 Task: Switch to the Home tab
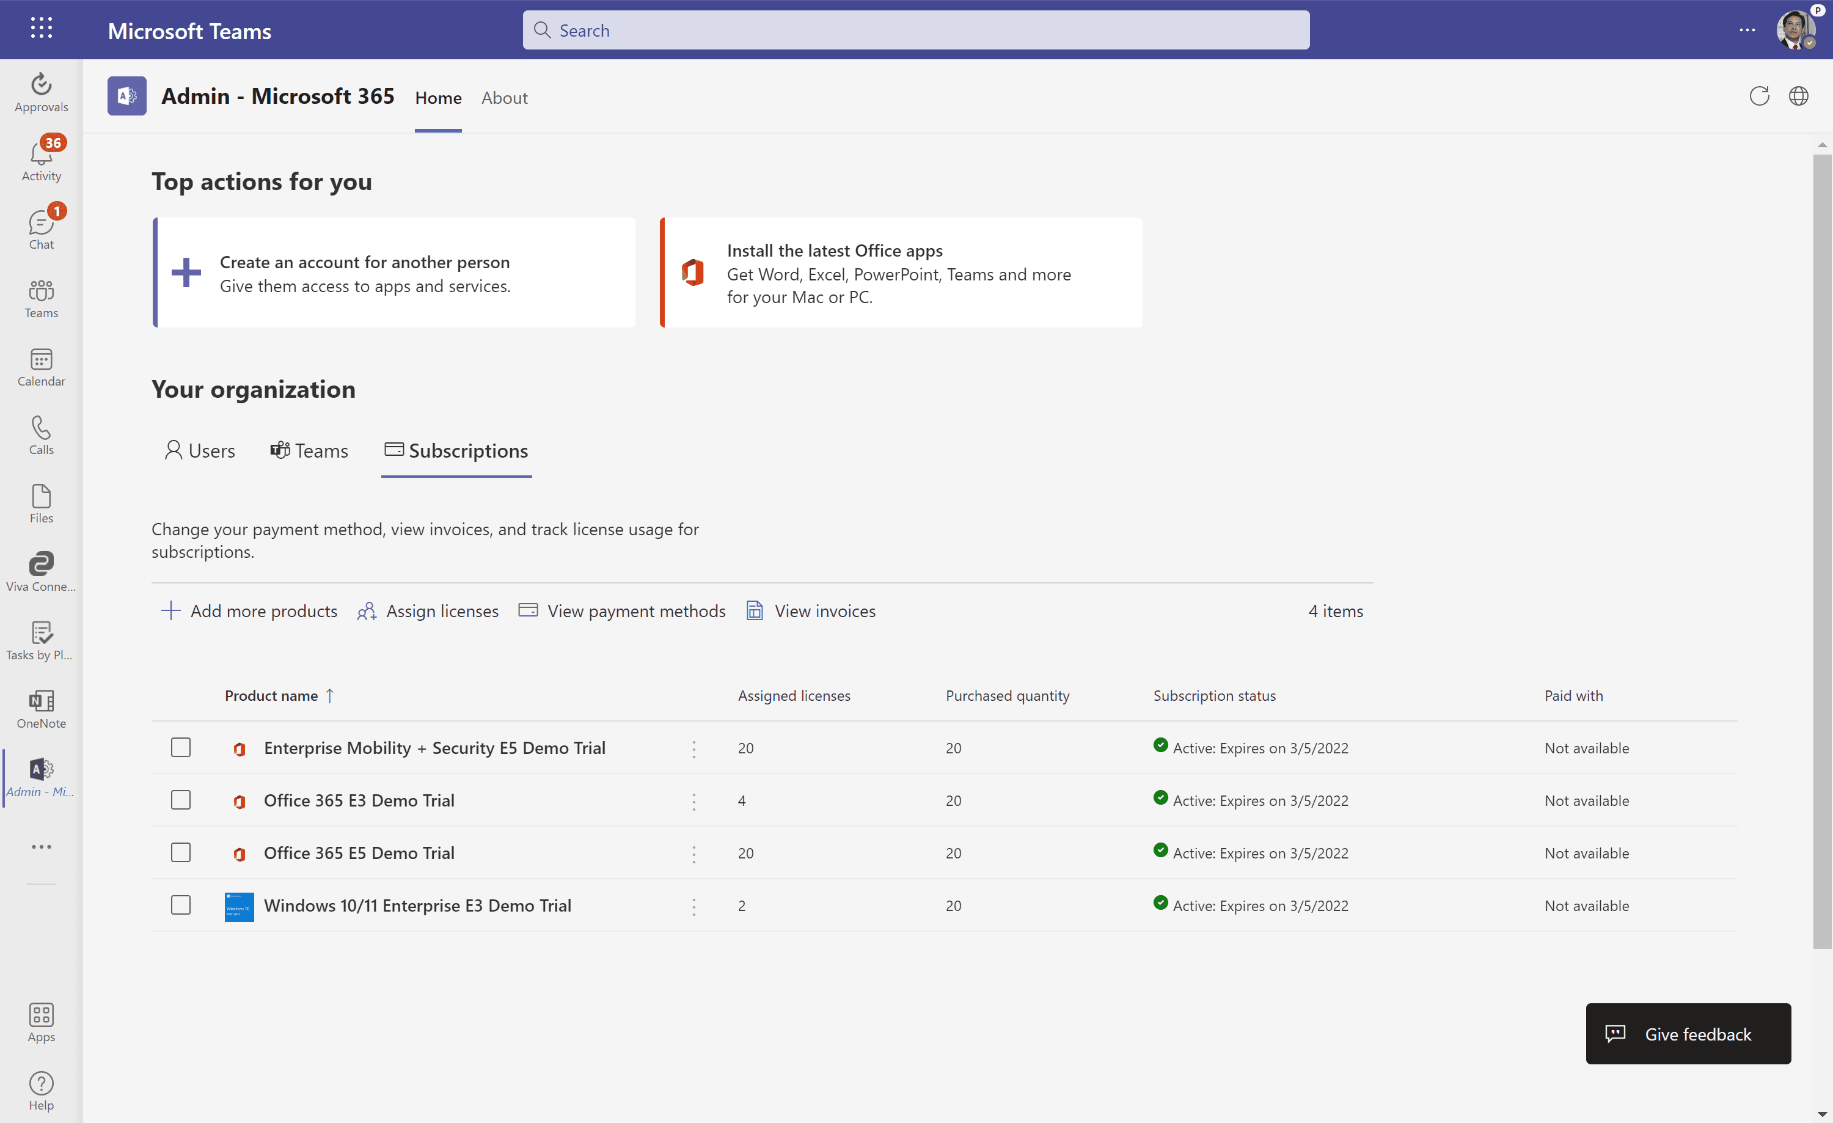(x=438, y=97)
